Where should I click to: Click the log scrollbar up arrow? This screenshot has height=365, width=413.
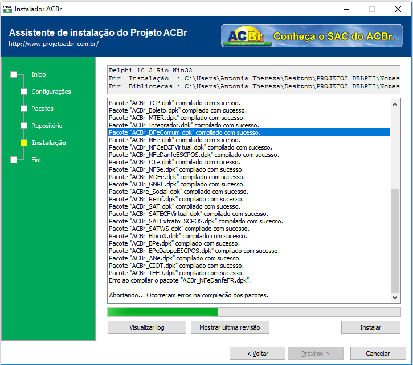pos(395,105)
